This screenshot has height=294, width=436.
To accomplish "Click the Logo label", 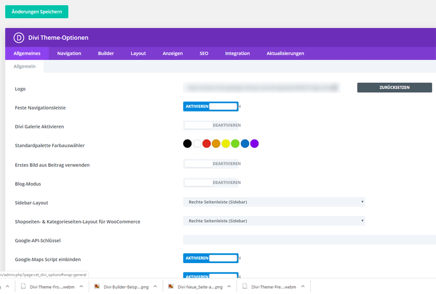I will (20, 89).
